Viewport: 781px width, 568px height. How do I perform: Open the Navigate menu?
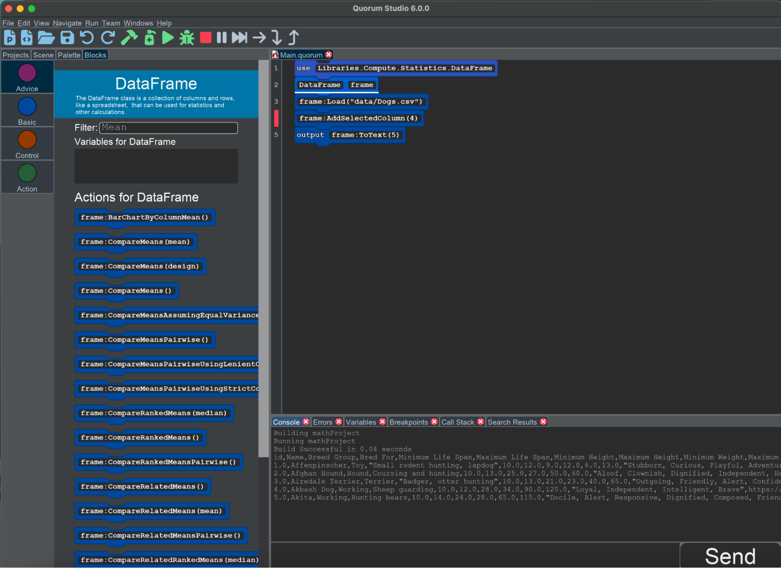point(67,23)
